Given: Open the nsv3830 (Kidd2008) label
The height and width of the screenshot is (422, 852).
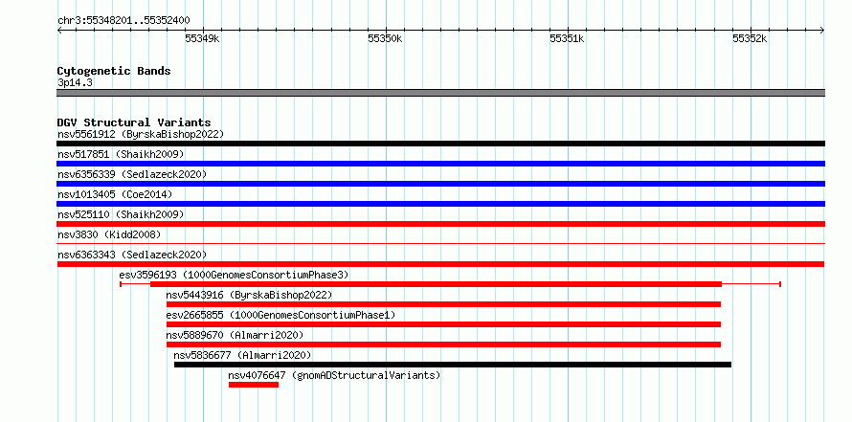Looking at the screenshot, I should click(109, 234).
